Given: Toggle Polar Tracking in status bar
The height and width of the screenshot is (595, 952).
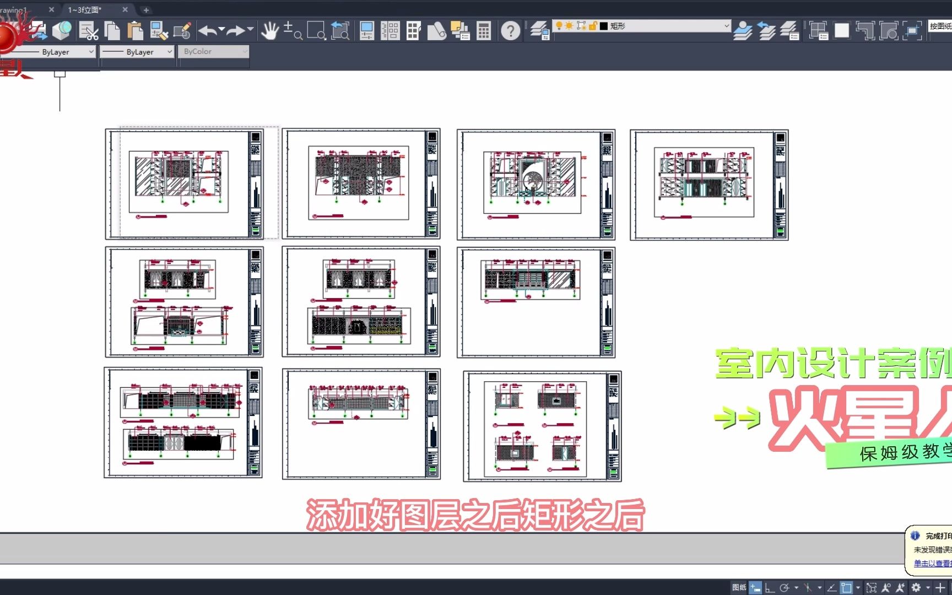Looking at the screenshot, I should [x=785, y=587].
